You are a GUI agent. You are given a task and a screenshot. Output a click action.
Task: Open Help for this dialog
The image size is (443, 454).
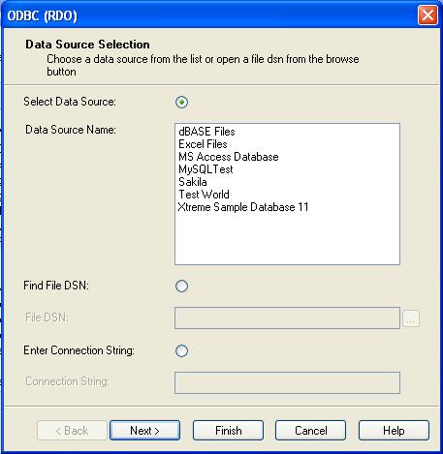[x=394, y=431]
